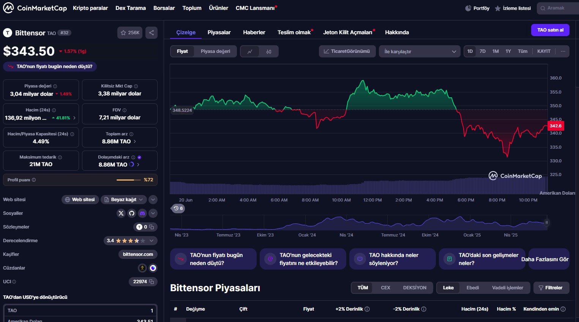Open TAO'nun fiyatı bugün neden düştü pill
Screen dimensions: 579x322
(x=50, y=67)
